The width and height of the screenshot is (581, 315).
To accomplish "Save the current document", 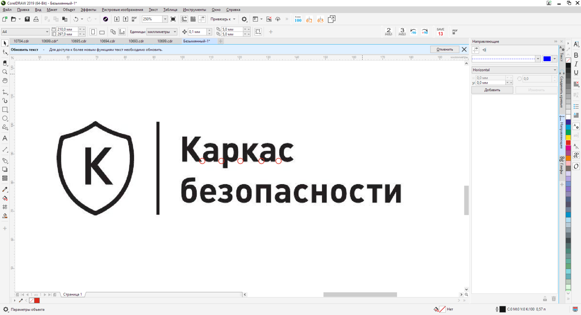I will 27,19.
